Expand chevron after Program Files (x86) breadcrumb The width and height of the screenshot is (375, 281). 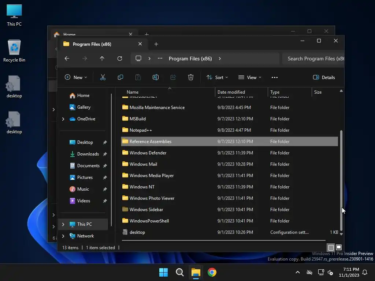[220, 59]
